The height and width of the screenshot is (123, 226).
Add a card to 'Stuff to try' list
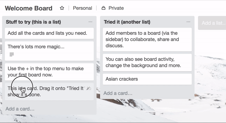(x=20, y=109)
